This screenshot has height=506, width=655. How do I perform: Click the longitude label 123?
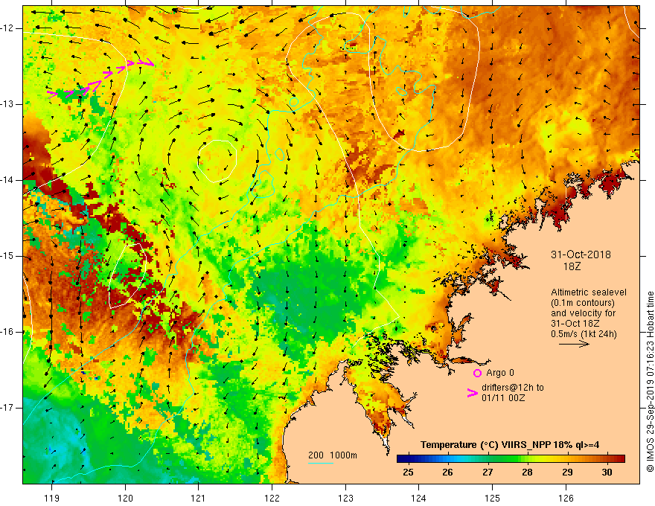click(345, 498)
